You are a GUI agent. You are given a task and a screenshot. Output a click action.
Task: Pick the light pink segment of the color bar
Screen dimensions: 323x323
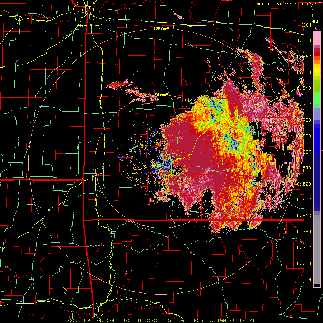click(317, 38)
